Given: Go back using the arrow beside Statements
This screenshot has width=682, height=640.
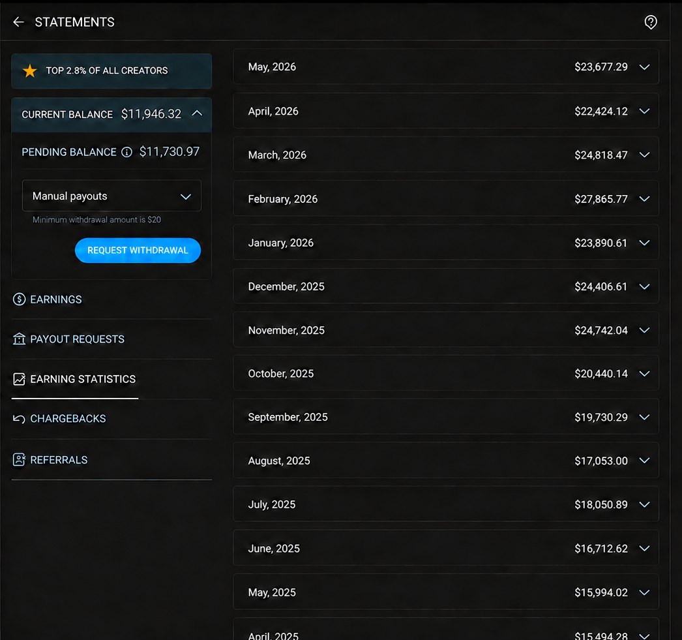Looking at the screenshot, I should 18,22.
